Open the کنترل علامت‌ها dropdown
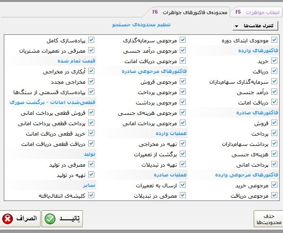Viewport: 283px width, 233px height. pos(255,26)
